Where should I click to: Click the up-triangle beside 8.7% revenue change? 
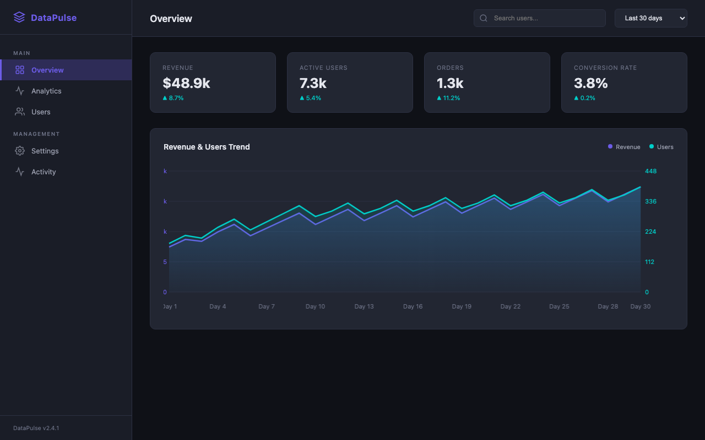pos(165,98)
